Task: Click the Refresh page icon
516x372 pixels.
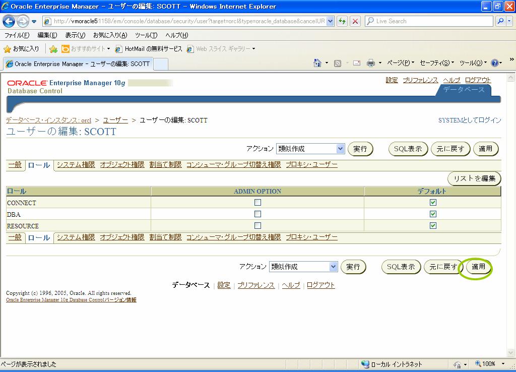Action: (343, 21)
